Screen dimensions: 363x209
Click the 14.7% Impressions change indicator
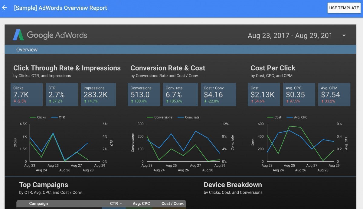91,101
